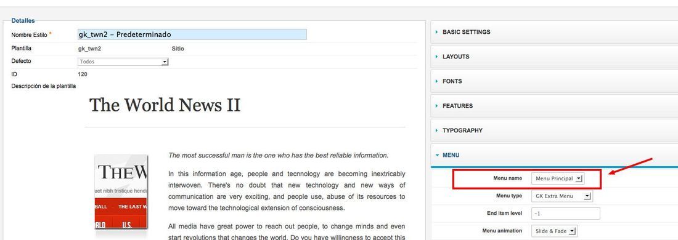Expand the LAYOUTS panel

coord(554,57)
